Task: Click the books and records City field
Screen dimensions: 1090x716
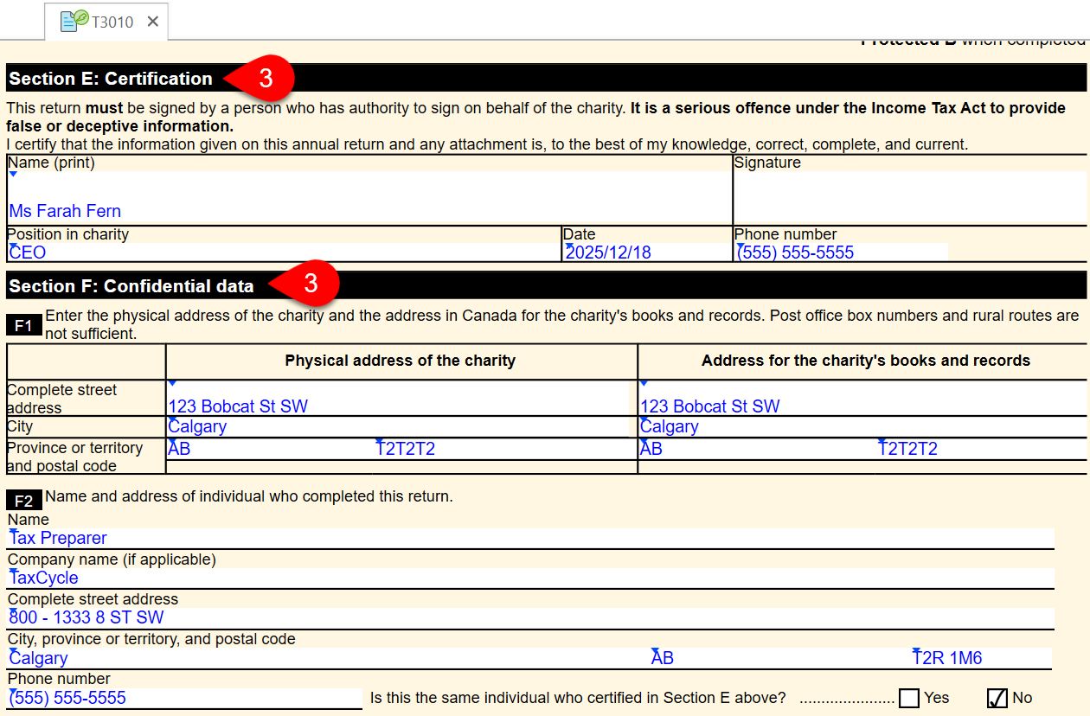Action: point(862,427)
